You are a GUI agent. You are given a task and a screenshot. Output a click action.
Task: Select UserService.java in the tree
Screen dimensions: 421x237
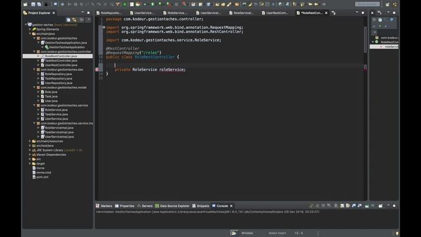coord(56,118)
